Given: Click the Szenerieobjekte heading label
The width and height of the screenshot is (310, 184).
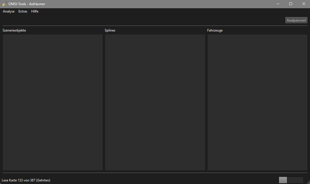Looking at the screenshot, I should (x=14, y=30).
